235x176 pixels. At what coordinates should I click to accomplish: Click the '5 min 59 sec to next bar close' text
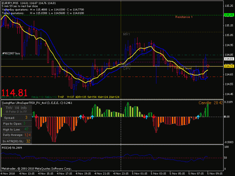[x=20, y=6]
